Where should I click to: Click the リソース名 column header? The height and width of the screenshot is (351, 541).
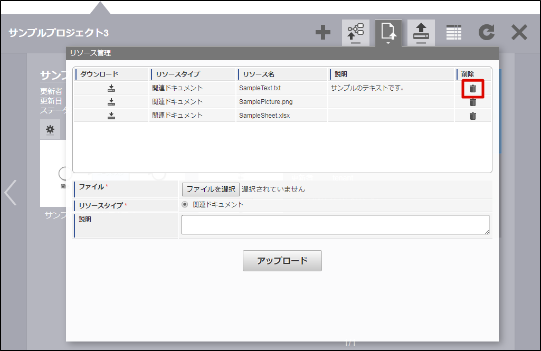coord(281,74)
